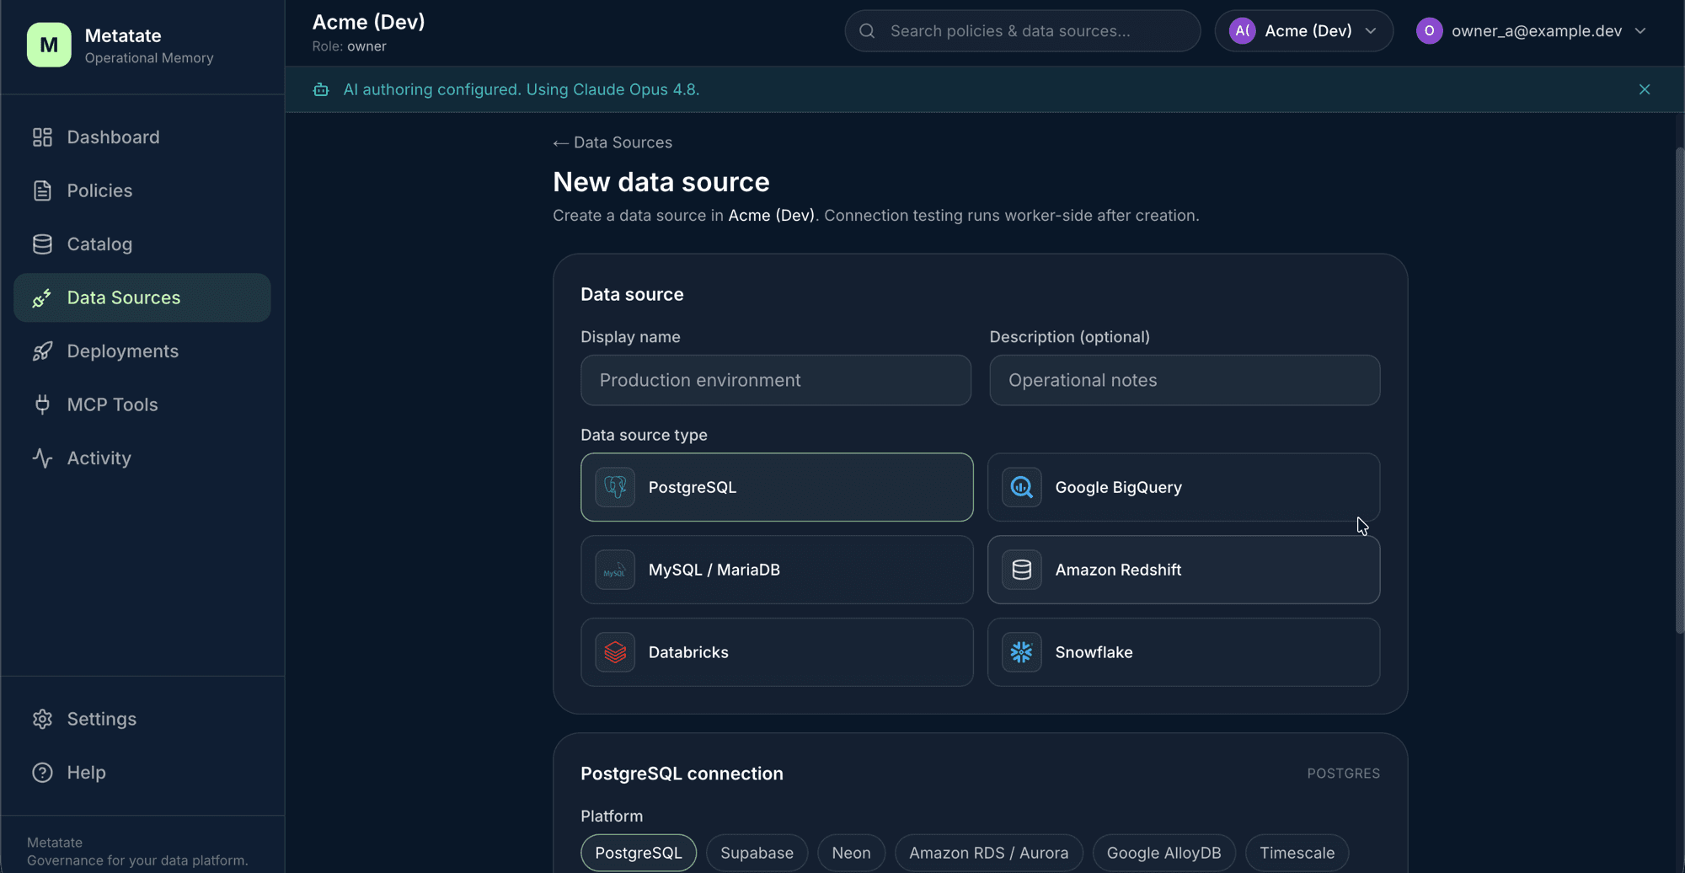Select Snowflake as data source type
This screenshot has height=873, width=1685.
1184,652
